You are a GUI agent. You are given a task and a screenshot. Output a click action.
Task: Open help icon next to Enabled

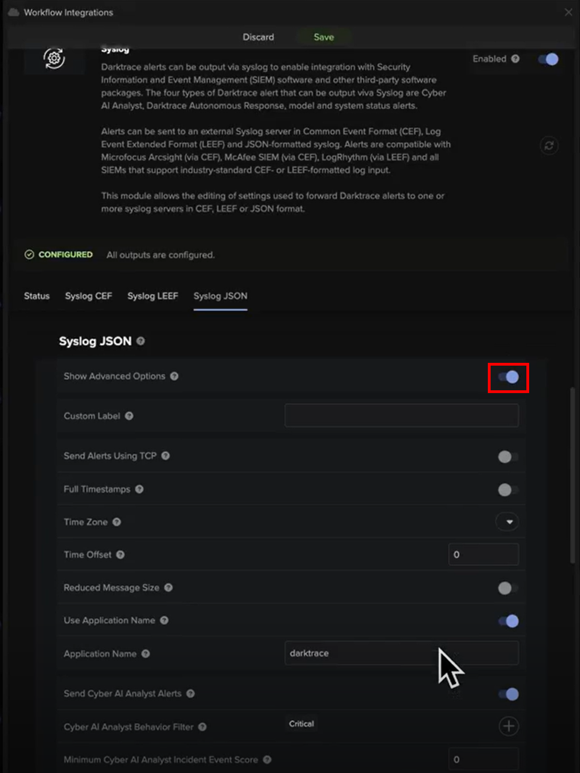pos(515,59)
